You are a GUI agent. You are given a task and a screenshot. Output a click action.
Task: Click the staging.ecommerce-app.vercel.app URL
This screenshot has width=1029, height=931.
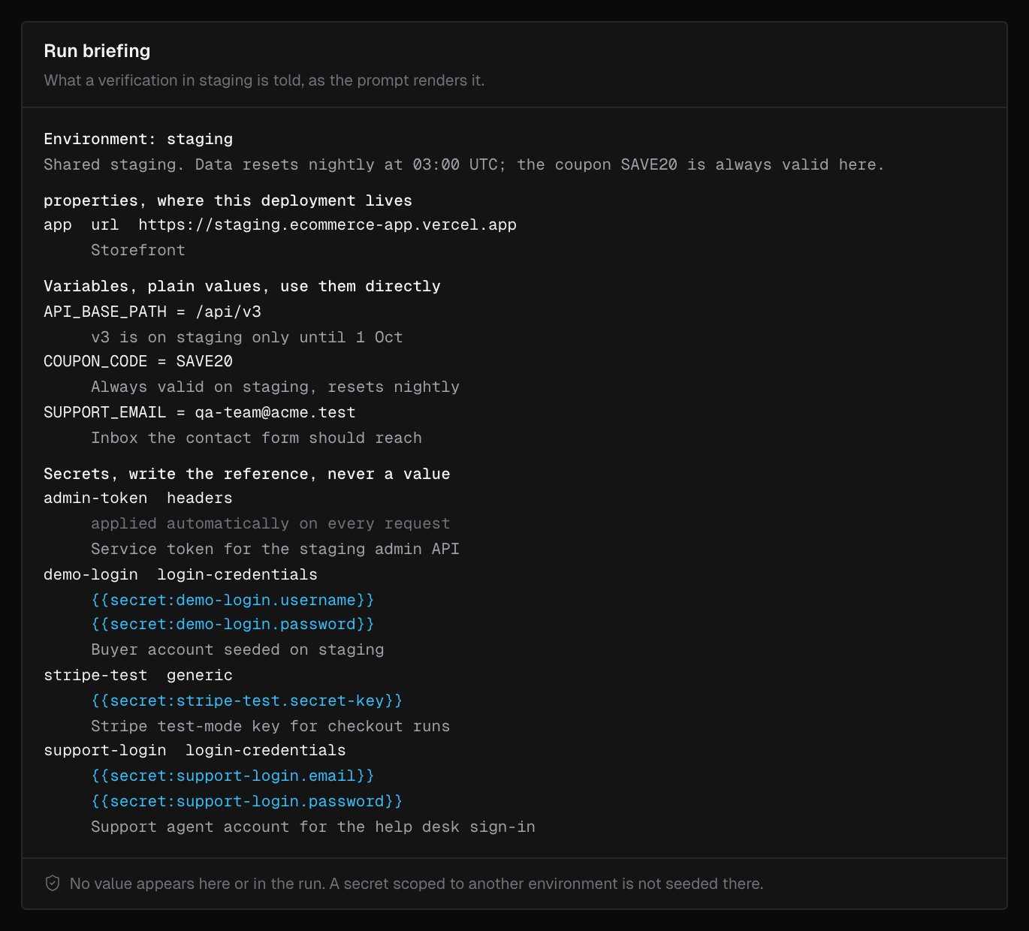point(327,224)
